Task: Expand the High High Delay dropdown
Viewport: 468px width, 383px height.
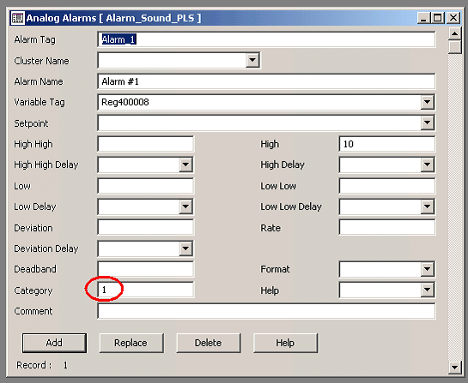Action: (x=185, y=165)
